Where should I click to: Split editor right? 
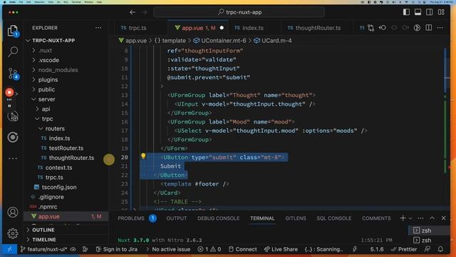[429, 28]
